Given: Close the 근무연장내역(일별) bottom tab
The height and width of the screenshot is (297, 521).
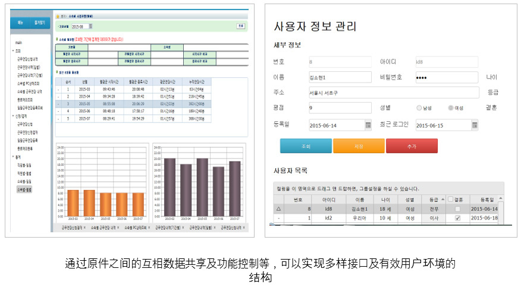Looking at the screenshot, I should click(x=215, y=228).
